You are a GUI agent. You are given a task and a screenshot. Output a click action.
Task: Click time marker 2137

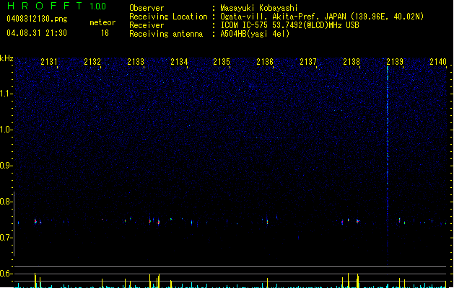(x=308, y=62)
